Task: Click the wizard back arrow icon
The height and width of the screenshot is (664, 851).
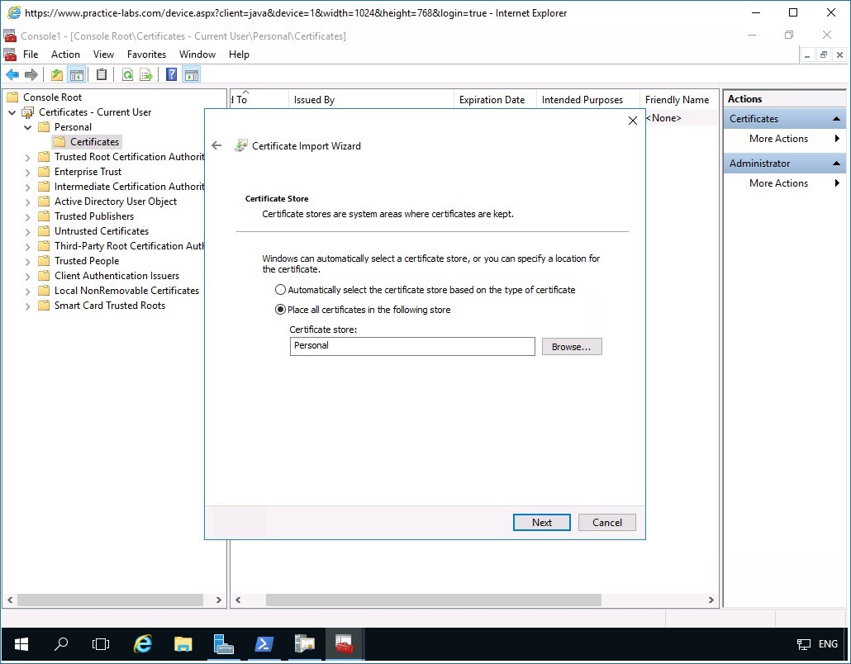Action: 216,145
